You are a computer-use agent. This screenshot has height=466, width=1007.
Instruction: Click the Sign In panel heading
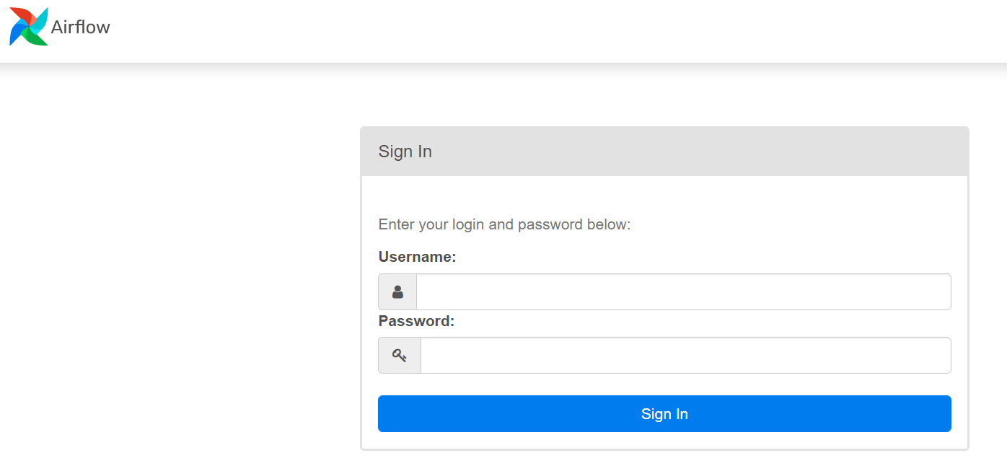[405, 151]
